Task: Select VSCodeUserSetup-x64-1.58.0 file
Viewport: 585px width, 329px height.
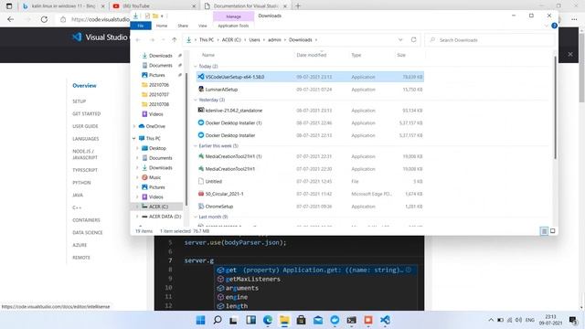Action: (x=310, y=77)
